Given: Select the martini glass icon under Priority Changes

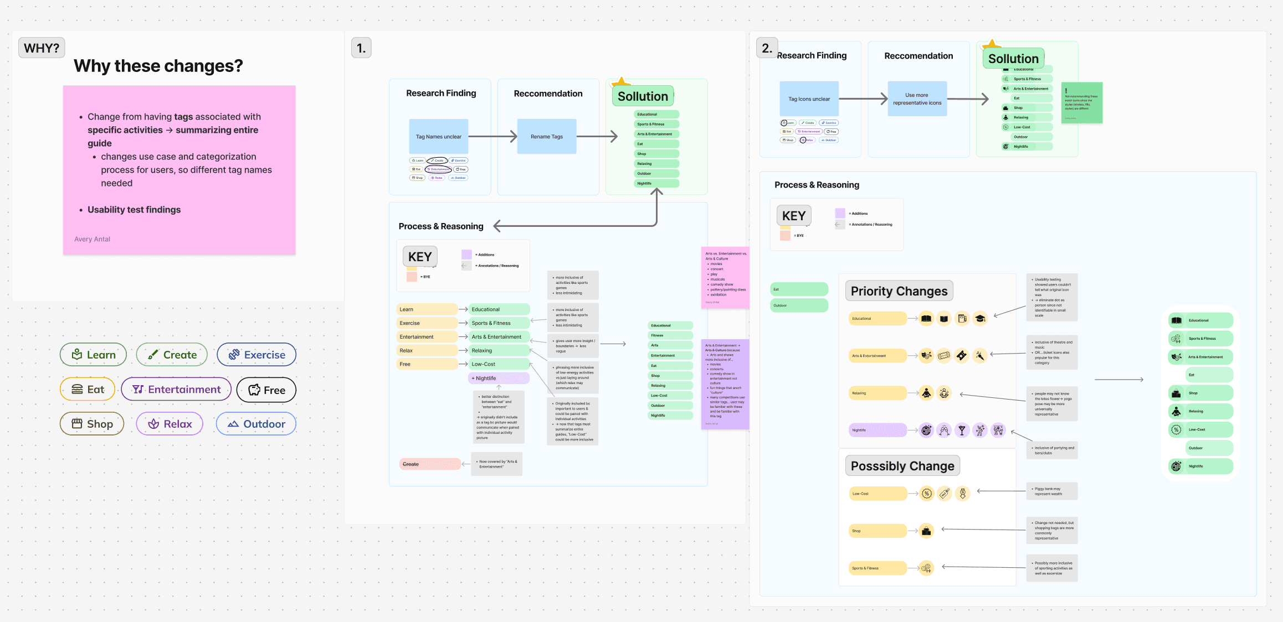Looking at the screenshot, I should tap(962, 430).
